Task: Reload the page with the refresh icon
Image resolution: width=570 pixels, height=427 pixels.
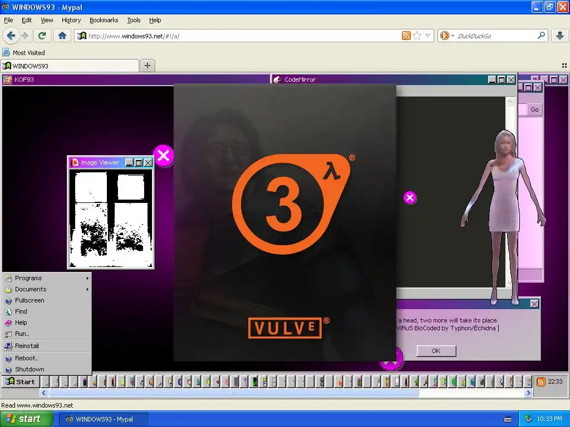Action: [42, 36]
